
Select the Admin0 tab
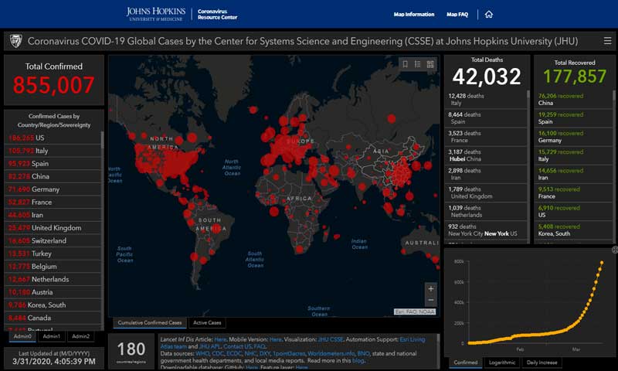[x=22, y=336]
